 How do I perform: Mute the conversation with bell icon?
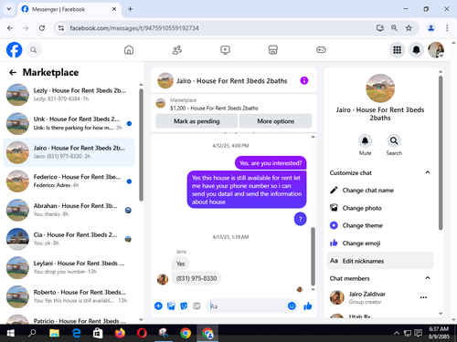point(365,140)
